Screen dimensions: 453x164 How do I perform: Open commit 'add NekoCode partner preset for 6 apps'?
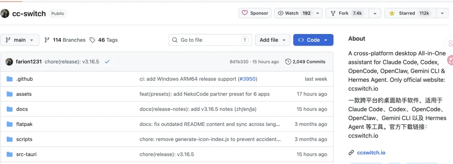205,94
